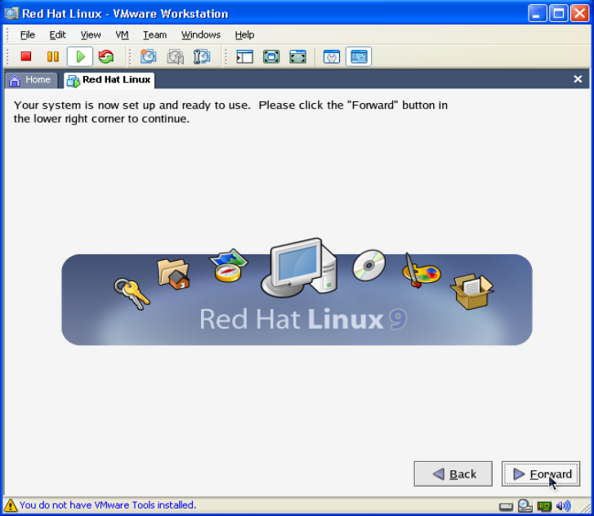Image resolution: width=594 pixels, height=516 pixels.
Task: Go back with the Back button
Action: point(453,473)
